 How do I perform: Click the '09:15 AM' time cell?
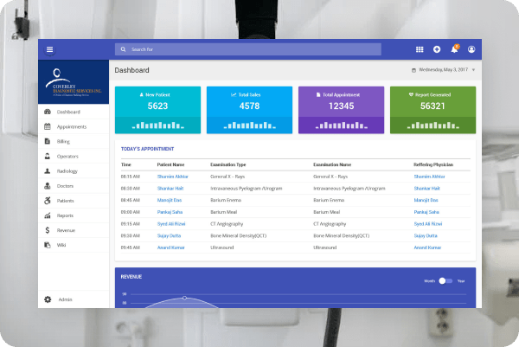pyautogui.click(x=131, y=224)
